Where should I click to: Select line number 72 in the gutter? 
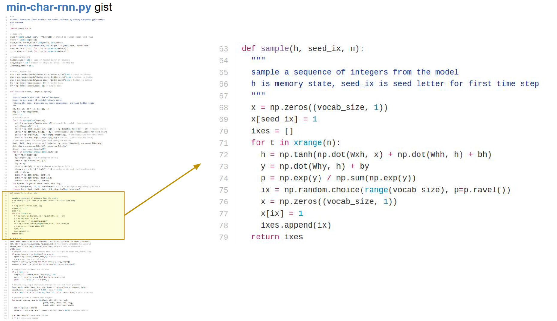tap(224, 155)
